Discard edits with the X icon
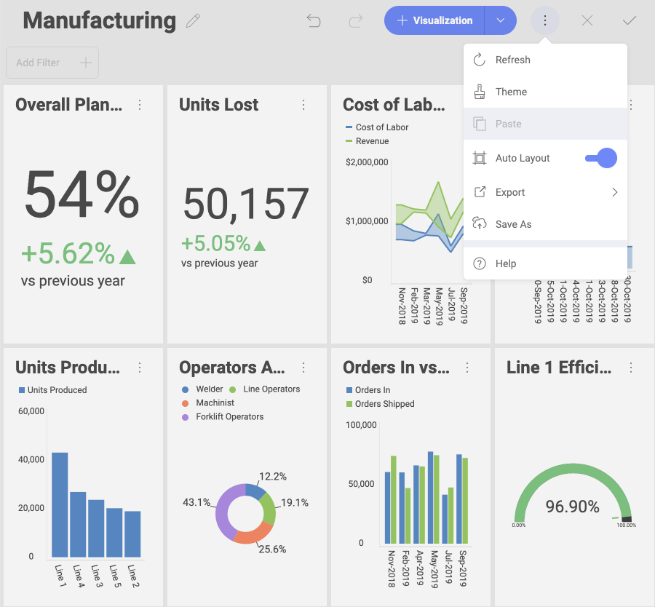Screen dimensions: 655x607 [x=587, y=21]
